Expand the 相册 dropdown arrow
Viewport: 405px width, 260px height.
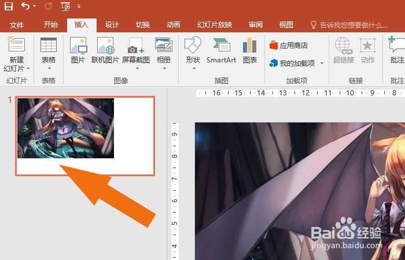click(164, 68)
